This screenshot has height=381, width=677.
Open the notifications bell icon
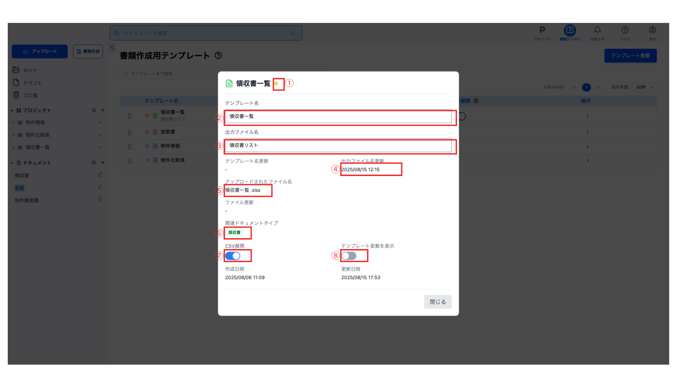597,30
